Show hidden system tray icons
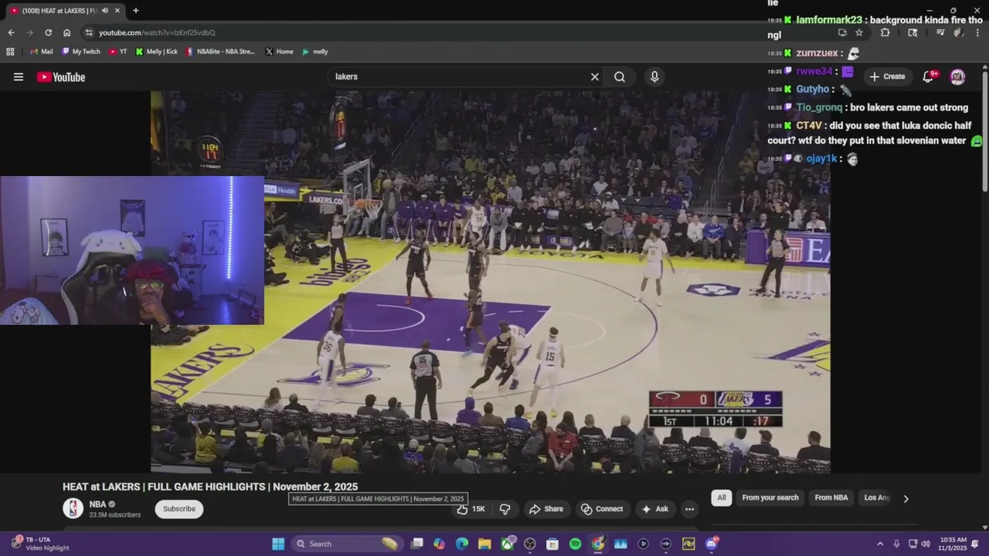Image resolution: width=989 pixels, height=556 pixels. (x=880, y=544)
